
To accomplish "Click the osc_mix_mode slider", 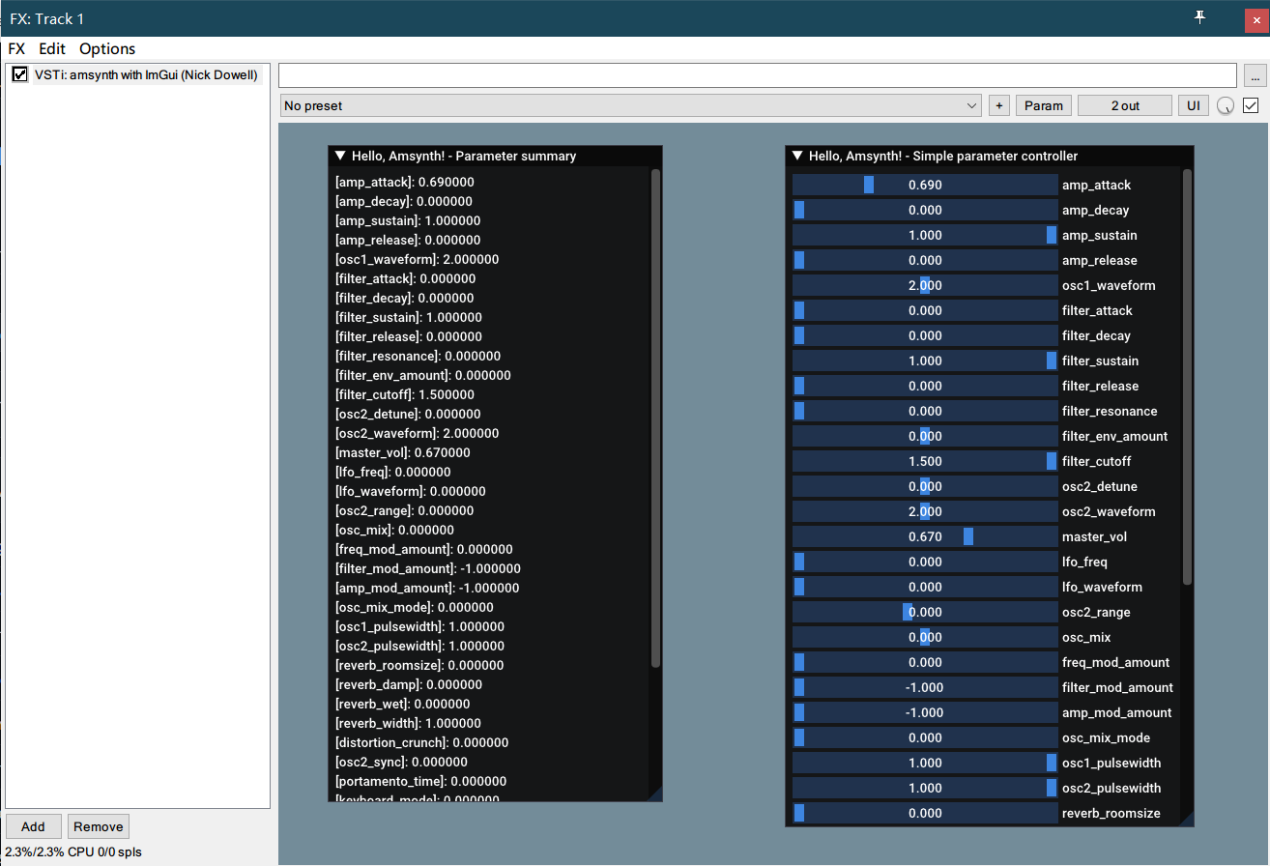I will click(x=925, y=737).
